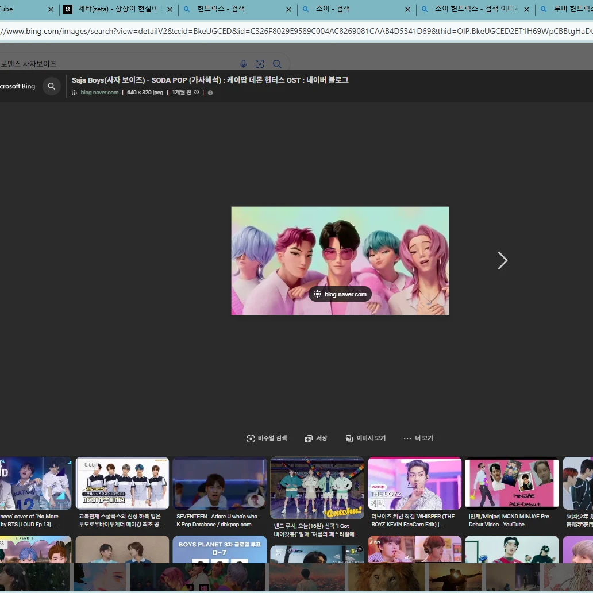
Task: Click the 1개월 전 date link
Action: click(182, 93)
